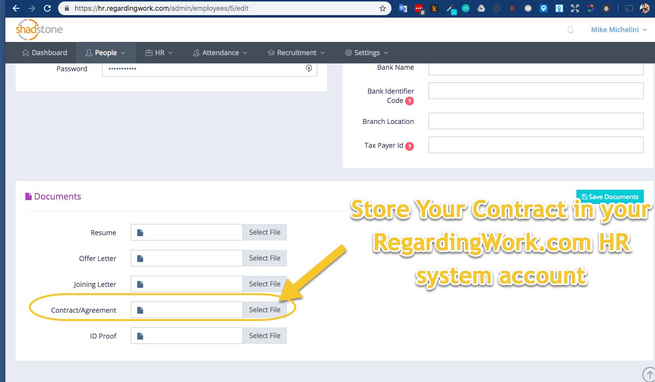Expand the Recruitment menu
The height and width of the screenshot is (382, 655).
[x=296, y=53]
